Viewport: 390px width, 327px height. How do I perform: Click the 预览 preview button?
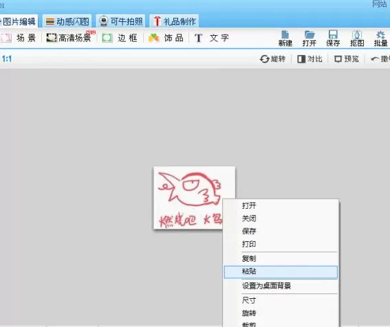tap(347, 59)
